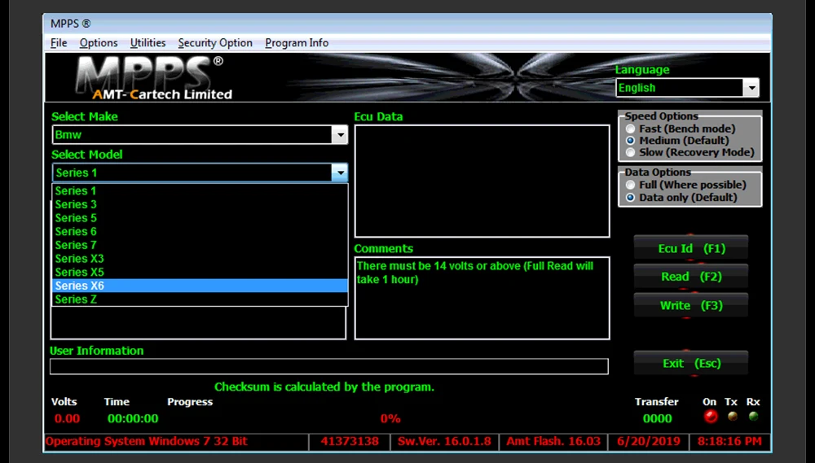Open the Program Info menu
This screenshot has height=463, width=815.
point(297,42)
